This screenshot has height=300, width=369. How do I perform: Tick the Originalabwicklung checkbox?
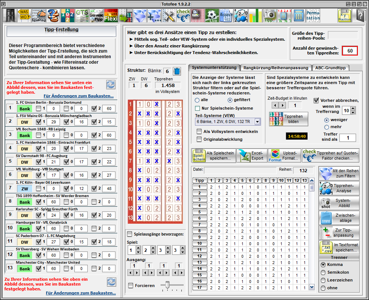pos(199,139)
